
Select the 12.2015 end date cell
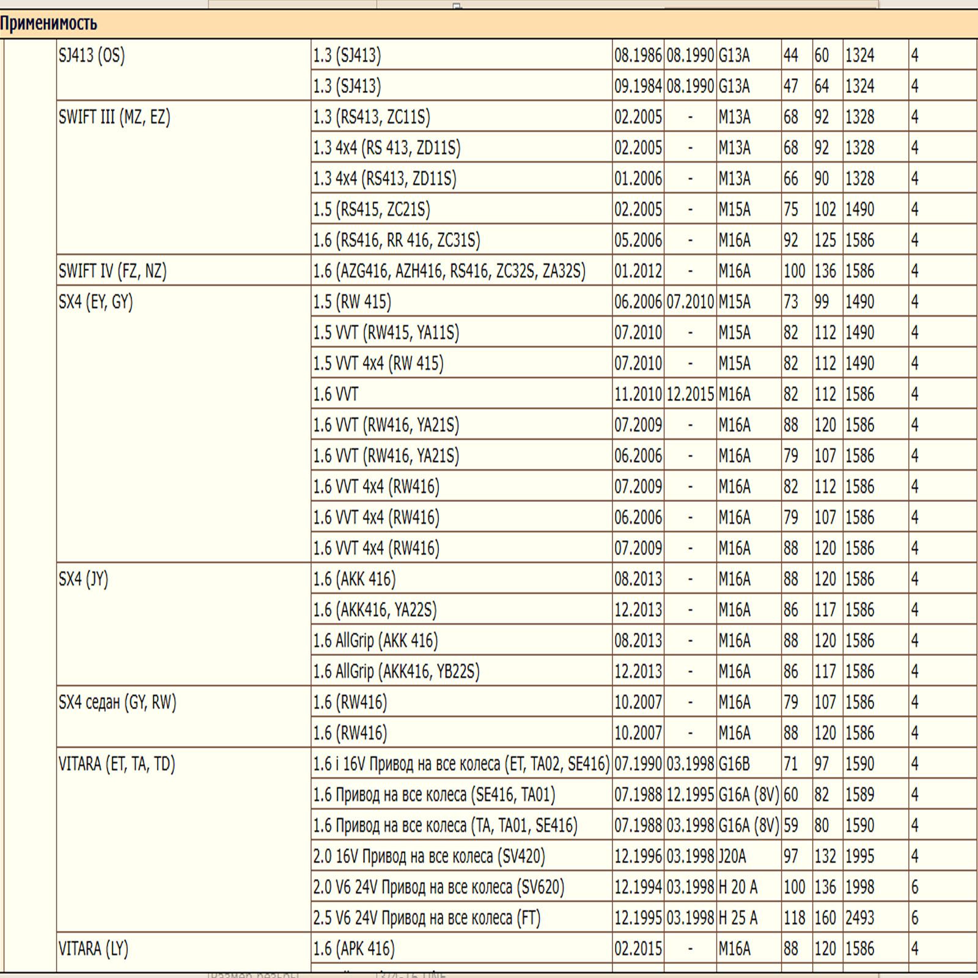coord(690,394)
